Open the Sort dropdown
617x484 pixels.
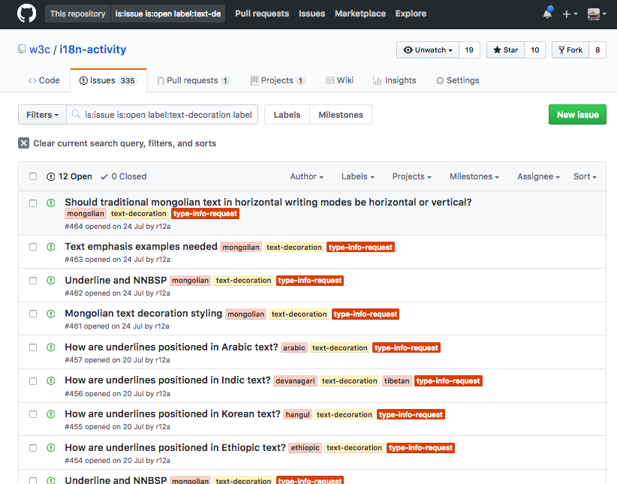tap(585, 176)
